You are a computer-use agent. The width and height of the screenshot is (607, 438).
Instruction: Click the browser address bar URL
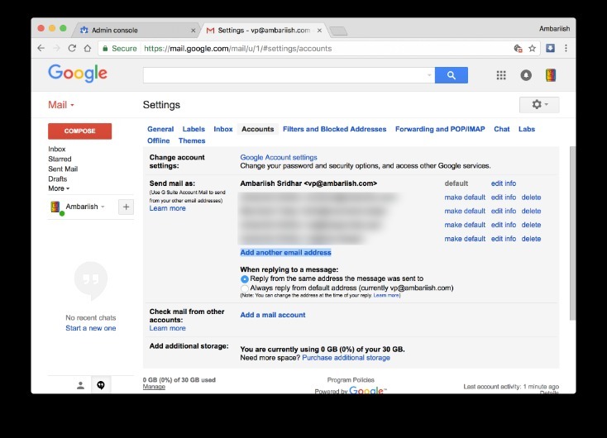(x=237, y=49)
